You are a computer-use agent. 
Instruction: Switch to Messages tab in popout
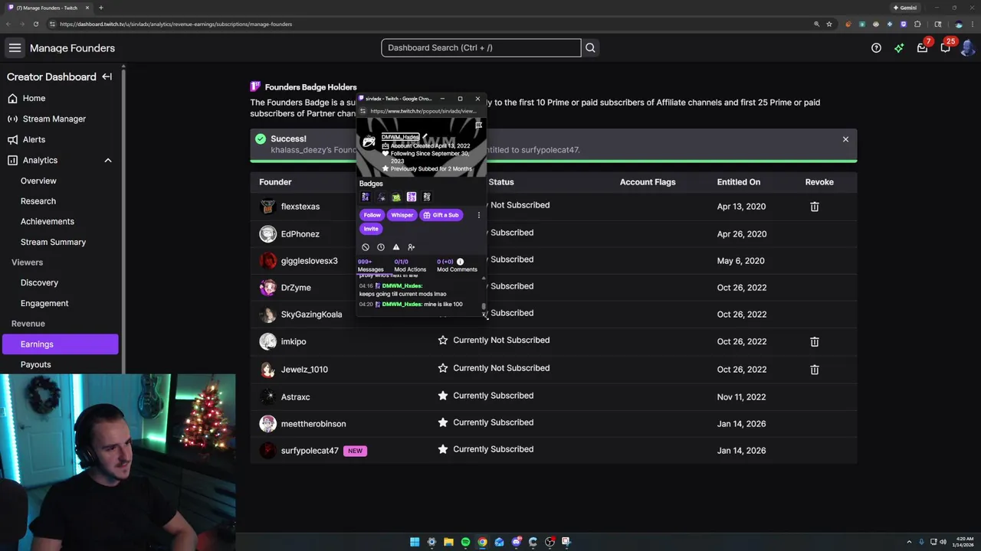(x=370, y=266)
